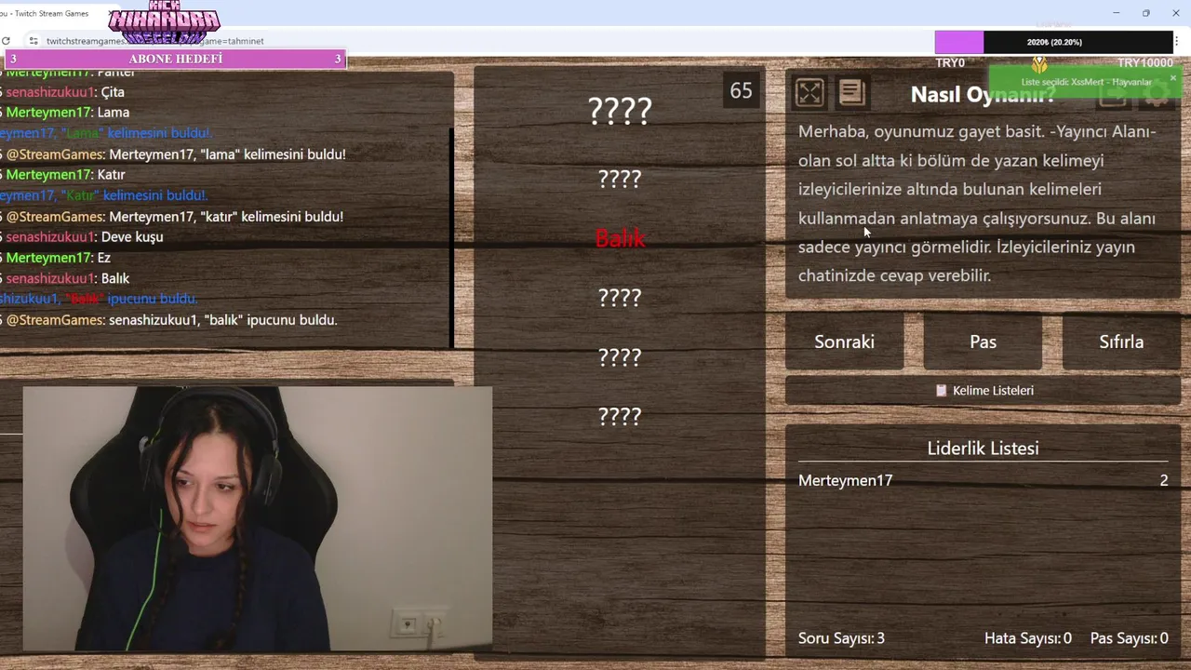
Task: Restore down the browser window
Action: tap(1145, 13)
